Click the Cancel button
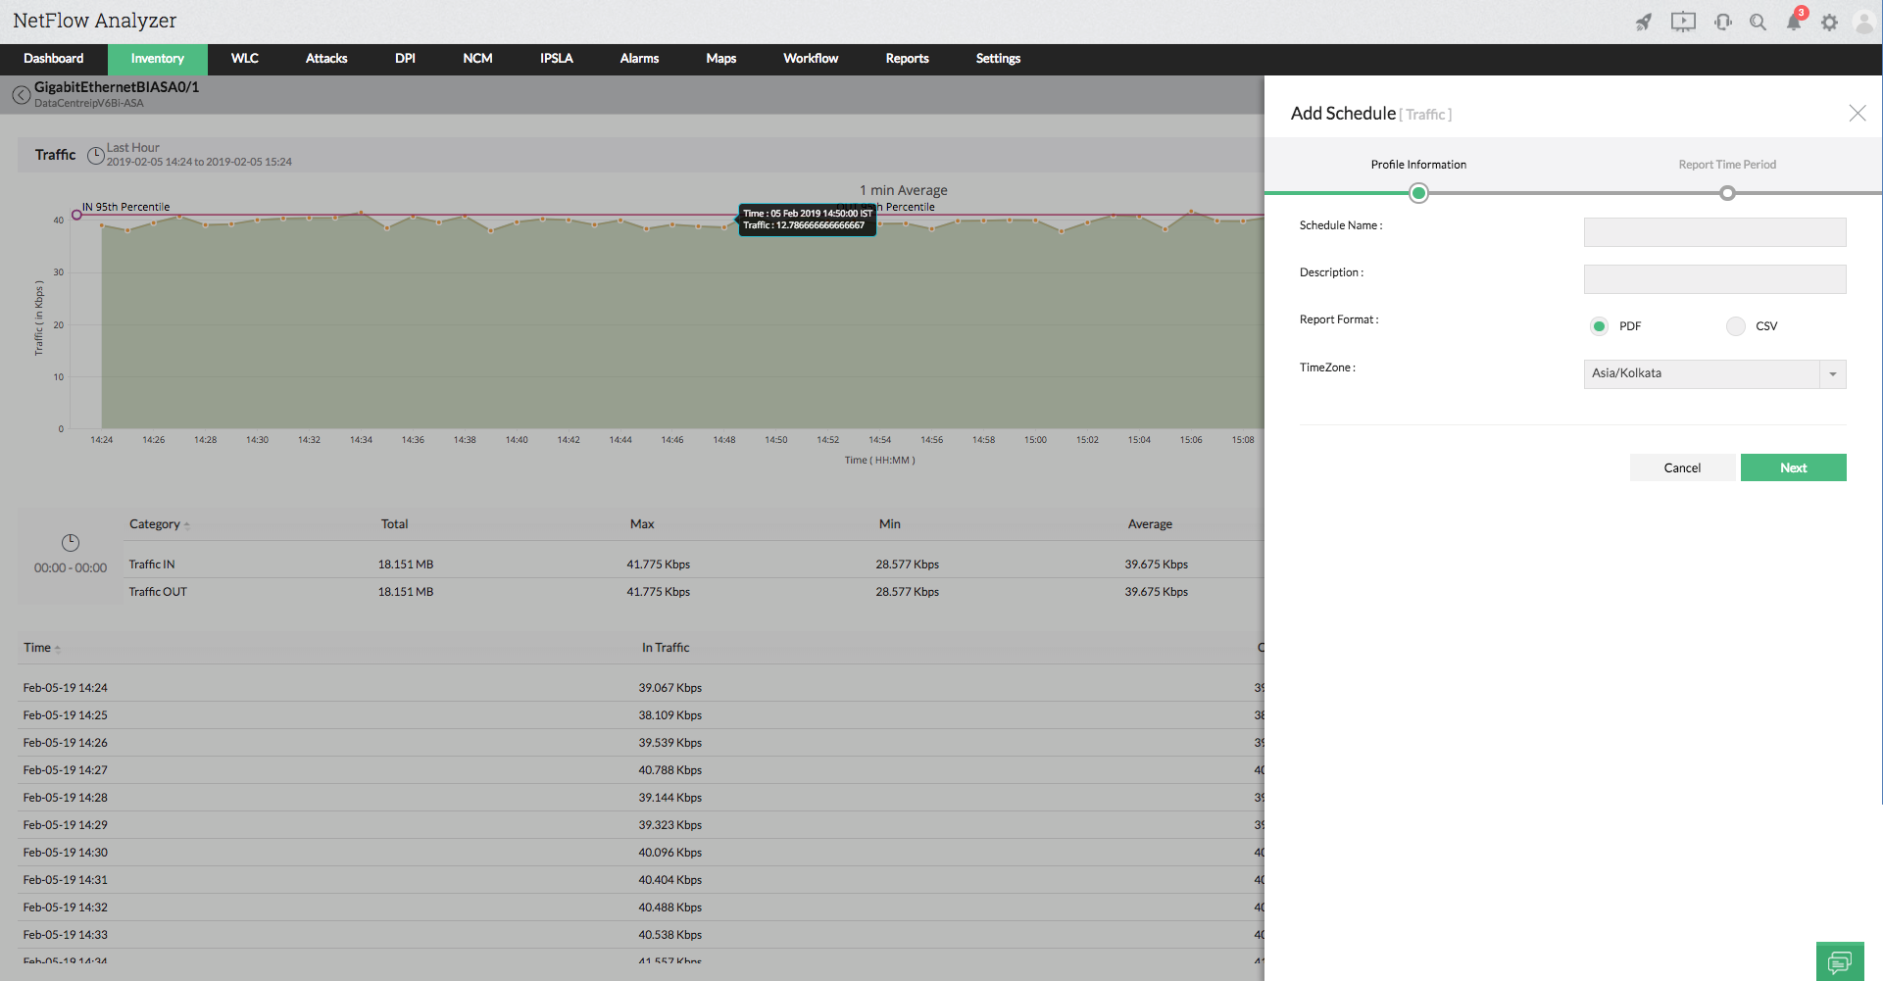Viewport: 1883px width, 981px height. (x=1682, y=467)
